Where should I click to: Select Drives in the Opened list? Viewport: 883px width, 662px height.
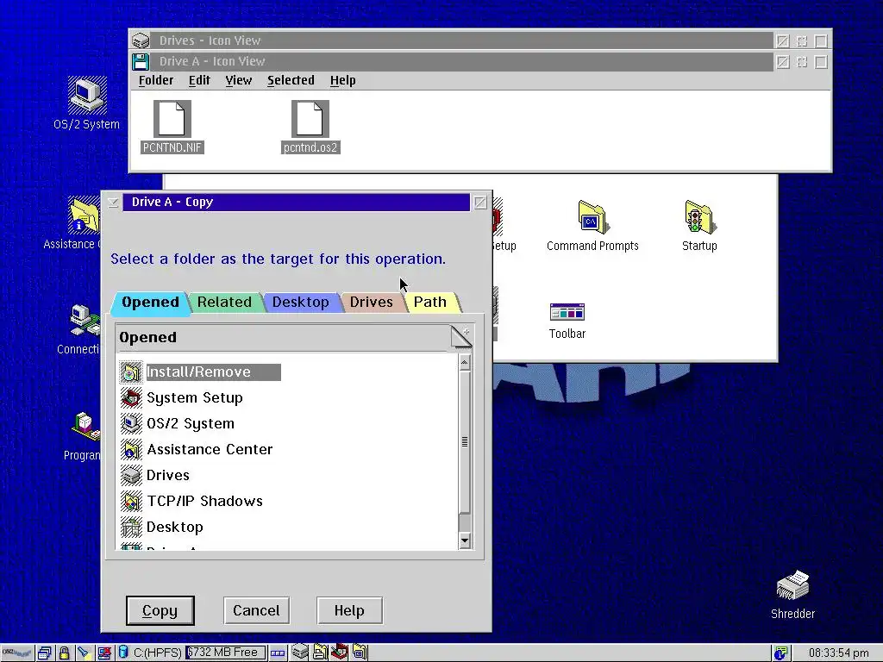click(155, 476)
